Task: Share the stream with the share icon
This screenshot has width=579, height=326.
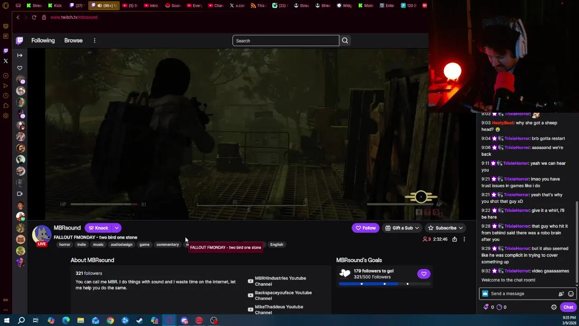Action: (x=455, y=239)
